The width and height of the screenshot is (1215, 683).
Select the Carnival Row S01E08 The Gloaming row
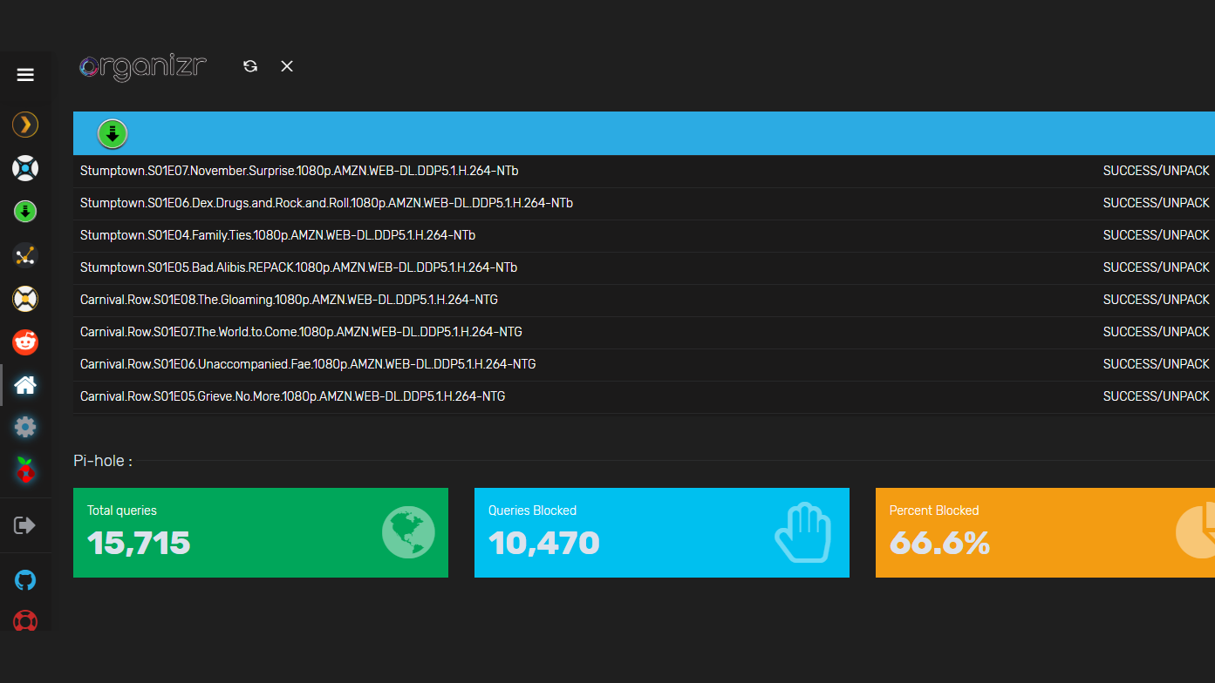click(644, 300)
